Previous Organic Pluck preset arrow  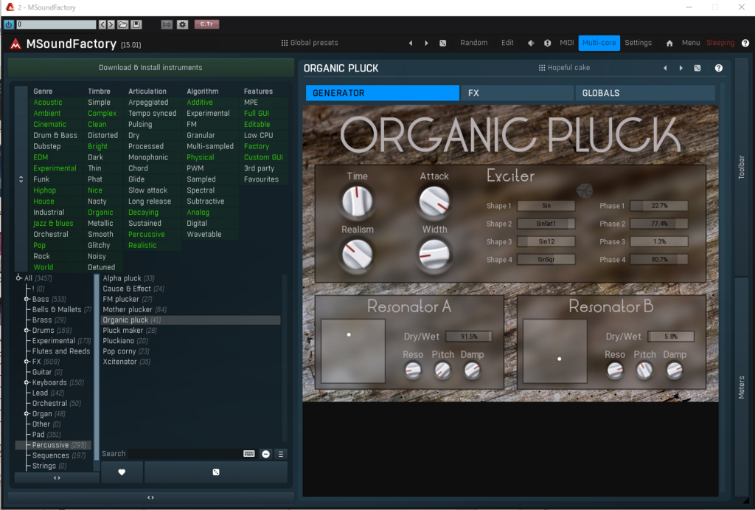665,68
